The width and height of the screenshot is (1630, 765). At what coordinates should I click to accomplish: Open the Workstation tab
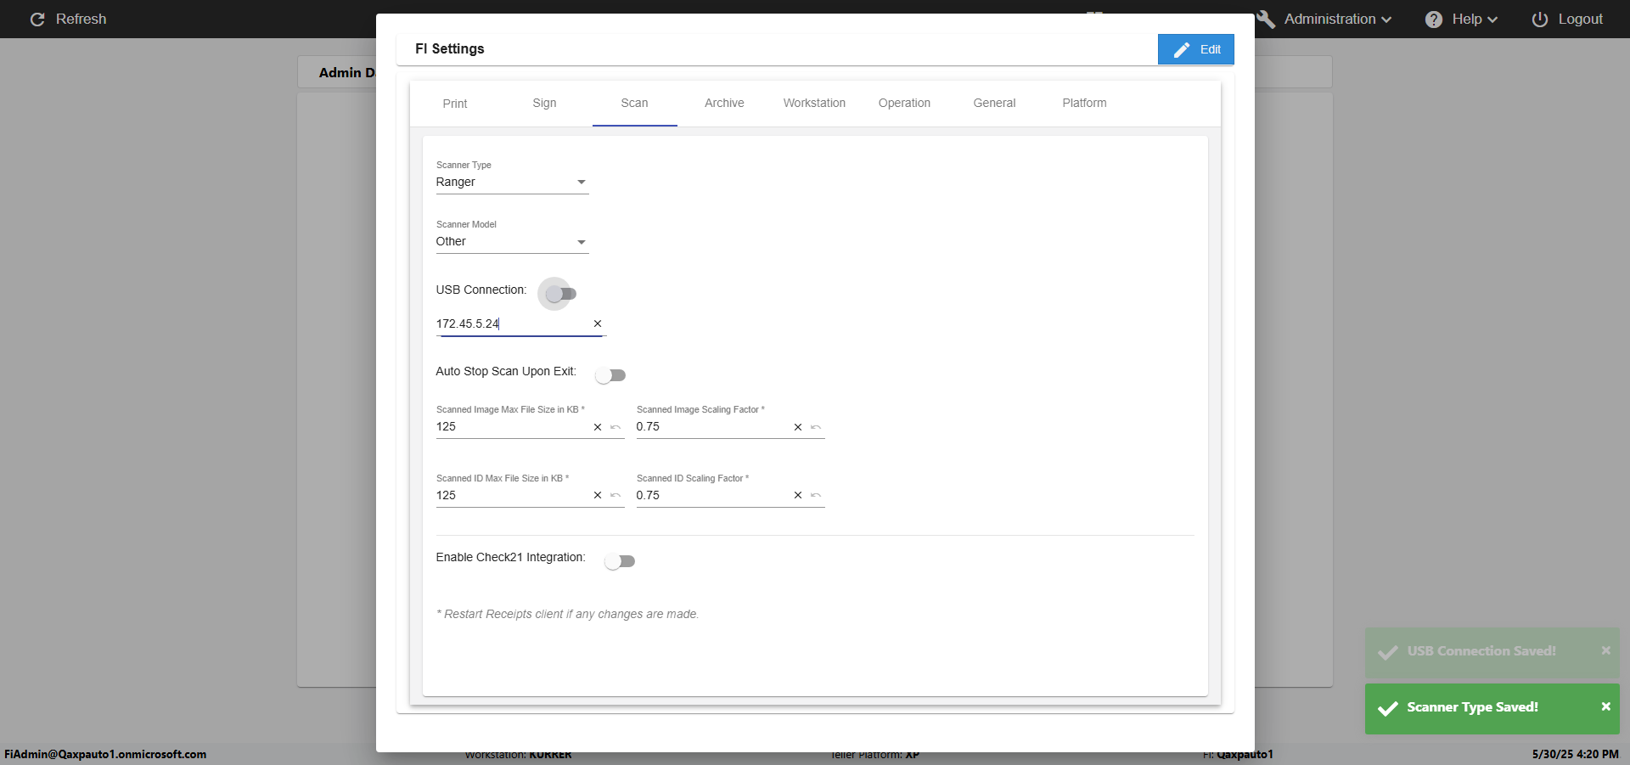coord(814,103)
